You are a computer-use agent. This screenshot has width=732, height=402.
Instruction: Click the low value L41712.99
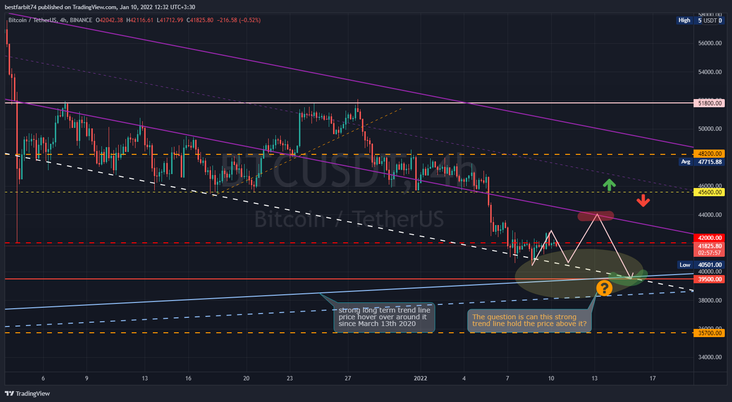170,20
